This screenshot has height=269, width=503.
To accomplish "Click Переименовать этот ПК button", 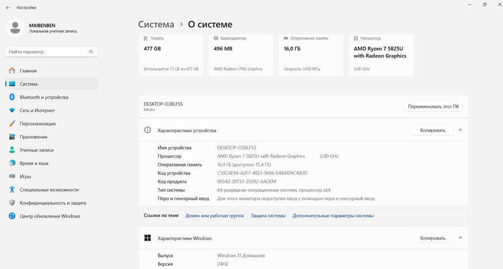I will coord(433,107).
